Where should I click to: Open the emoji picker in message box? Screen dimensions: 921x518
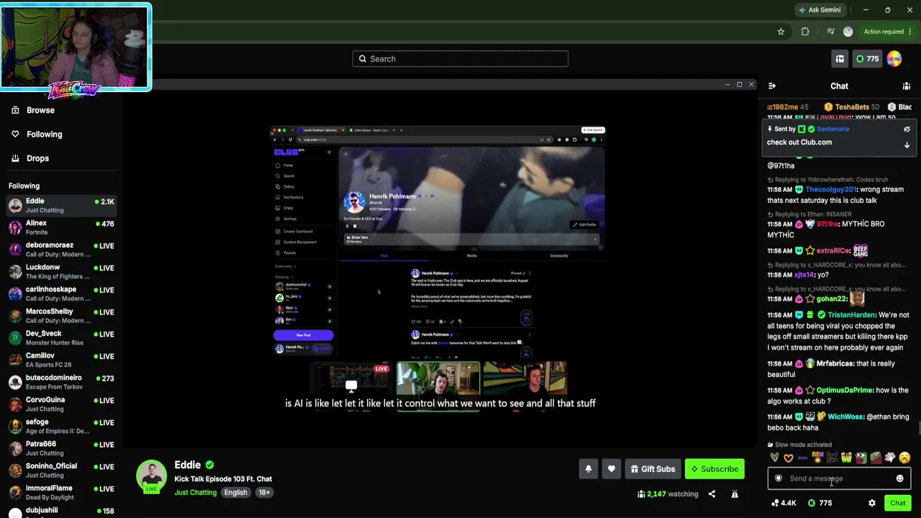coord(899,478)
